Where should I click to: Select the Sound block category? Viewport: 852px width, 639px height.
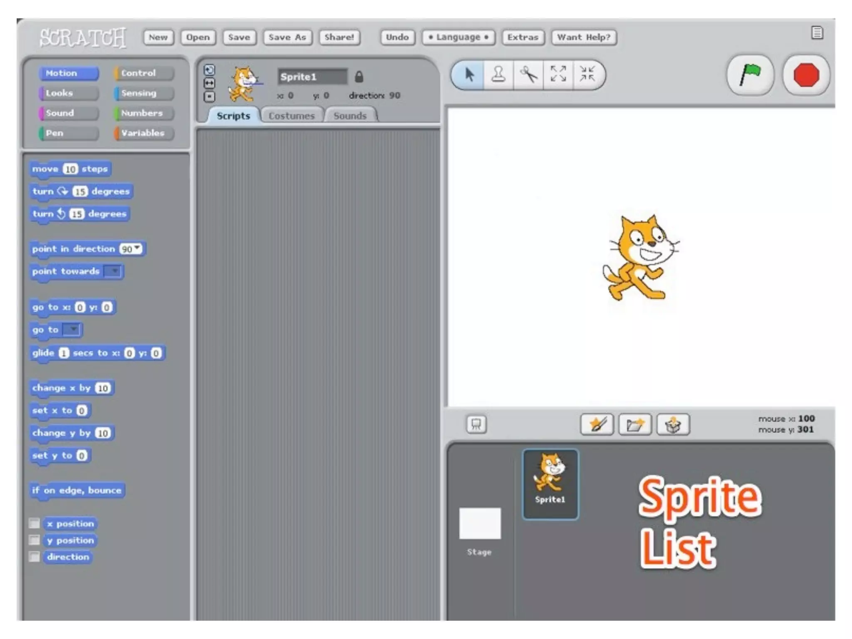69,113
